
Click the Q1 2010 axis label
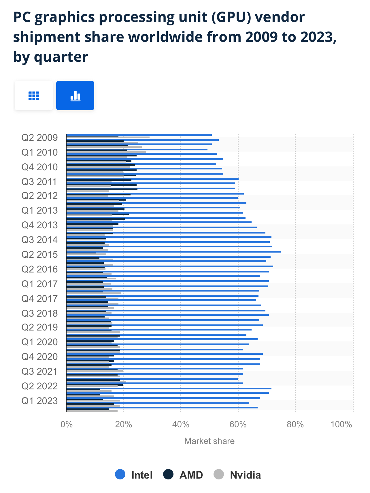39,152
